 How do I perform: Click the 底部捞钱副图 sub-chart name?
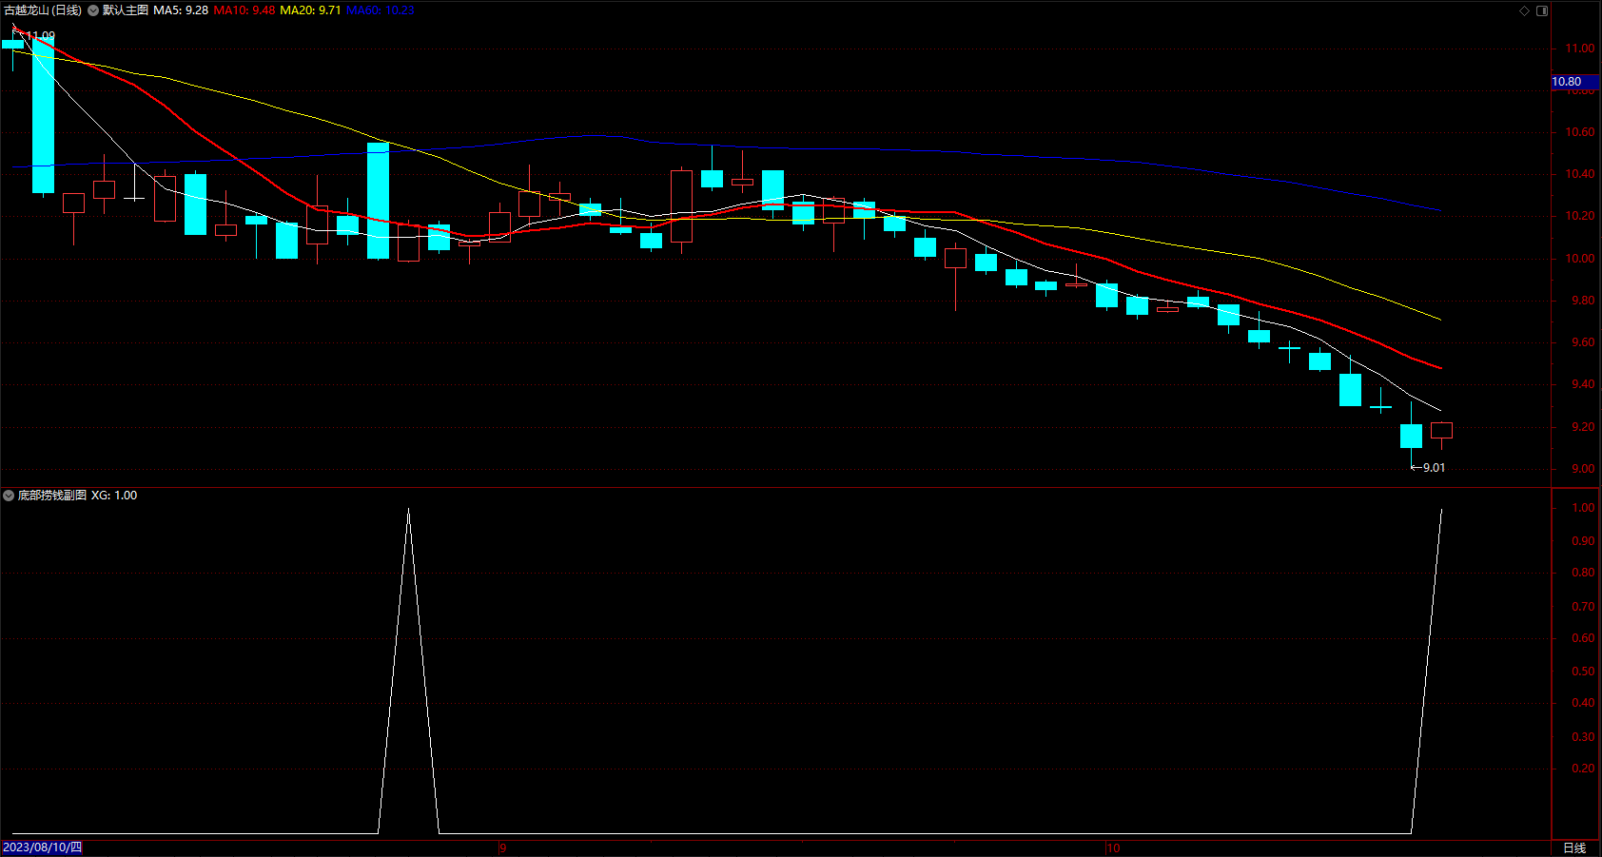(52, 496)
